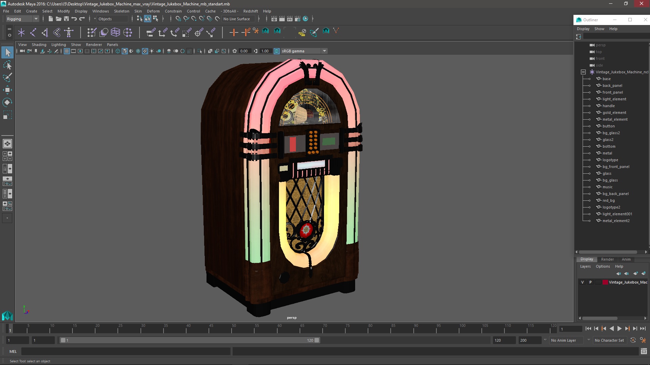Switch to the Anim layer tab
The width and height of the screenshot is (650, 365).
626,259
